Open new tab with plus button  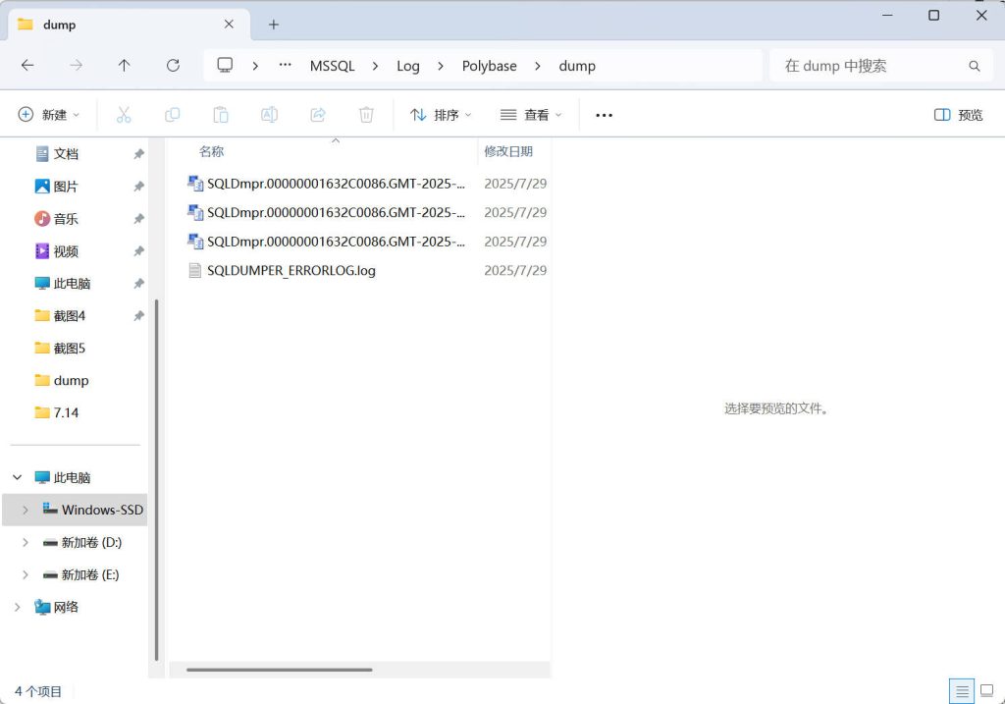(x=274, y=25)
